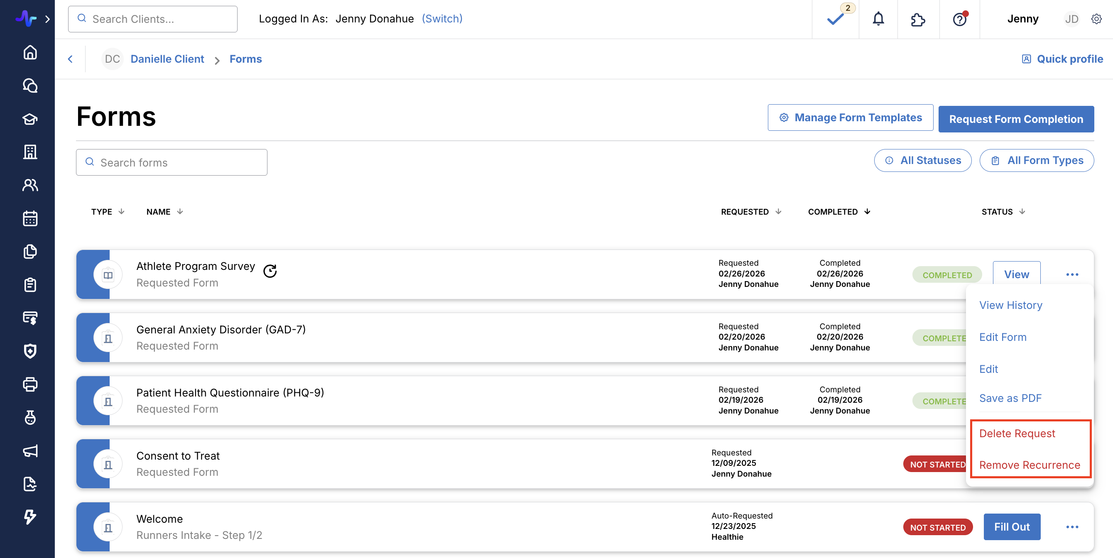The height and width of the screenshot is (558, 1113).
Task: Click the Clients people icon in sidebar
Action: 30,185
